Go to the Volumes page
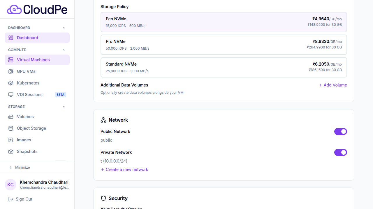Screen dimensions: 373x209 pyautogui.click(x=37, y=117)
